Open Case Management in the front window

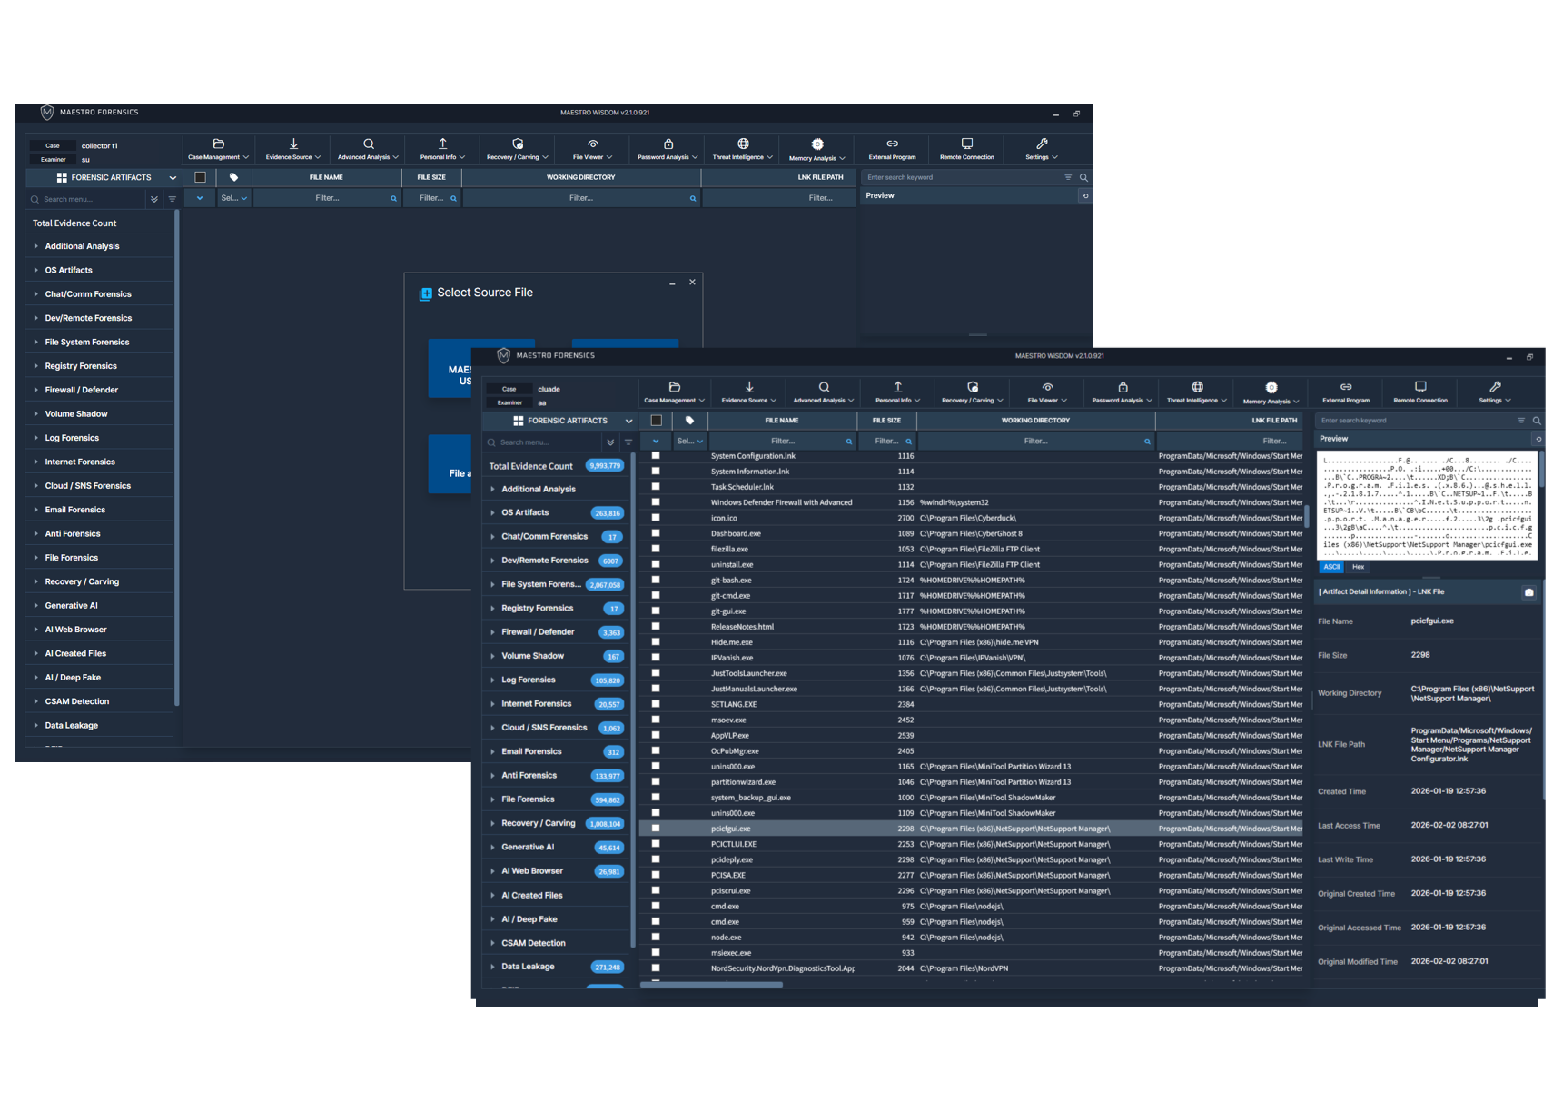(674, 392)
